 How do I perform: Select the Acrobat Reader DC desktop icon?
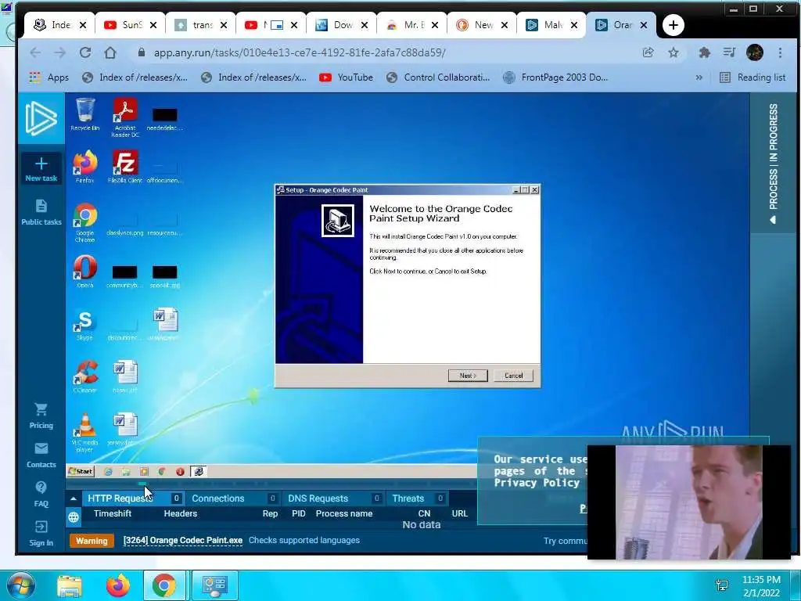125,117
